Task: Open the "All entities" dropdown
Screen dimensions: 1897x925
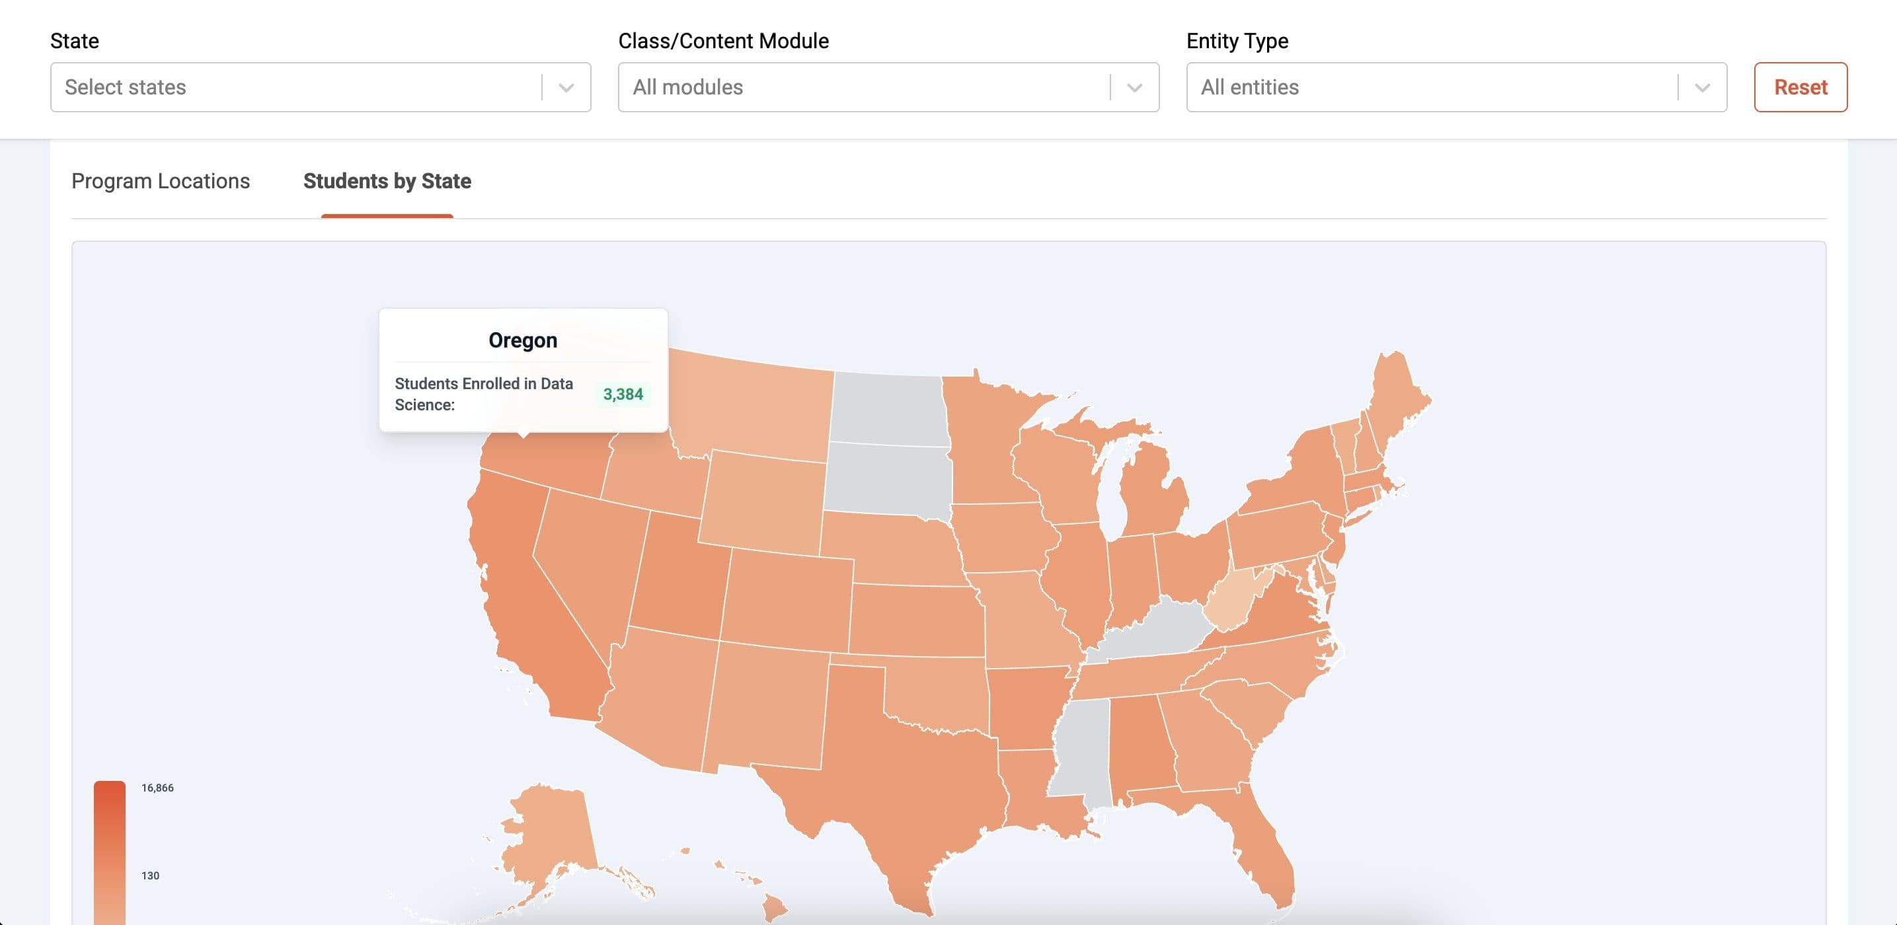Action: (x=1428, y=88)
